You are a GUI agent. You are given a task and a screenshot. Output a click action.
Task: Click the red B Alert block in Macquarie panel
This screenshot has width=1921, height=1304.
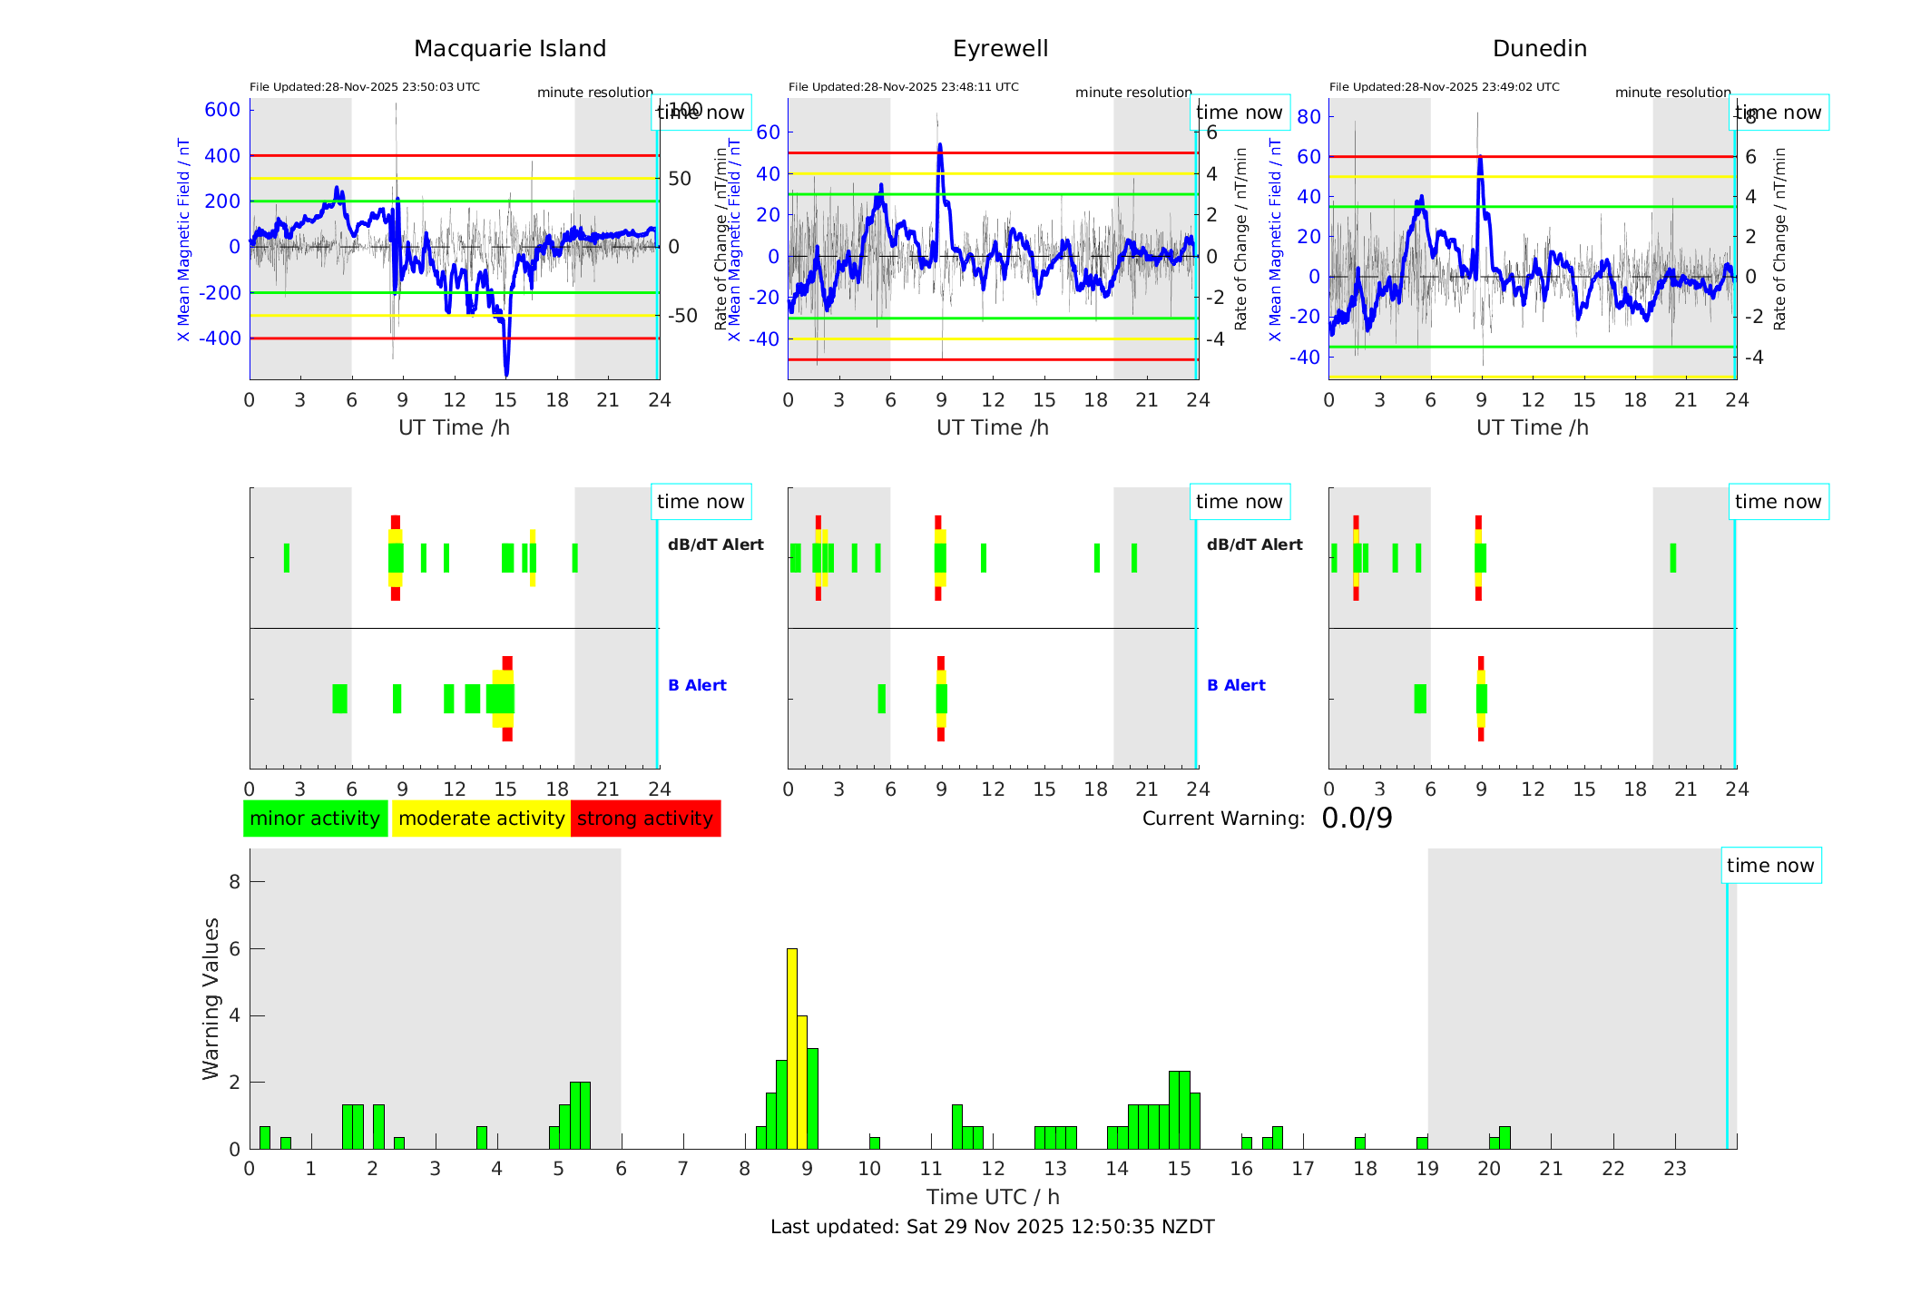point(507,662)
